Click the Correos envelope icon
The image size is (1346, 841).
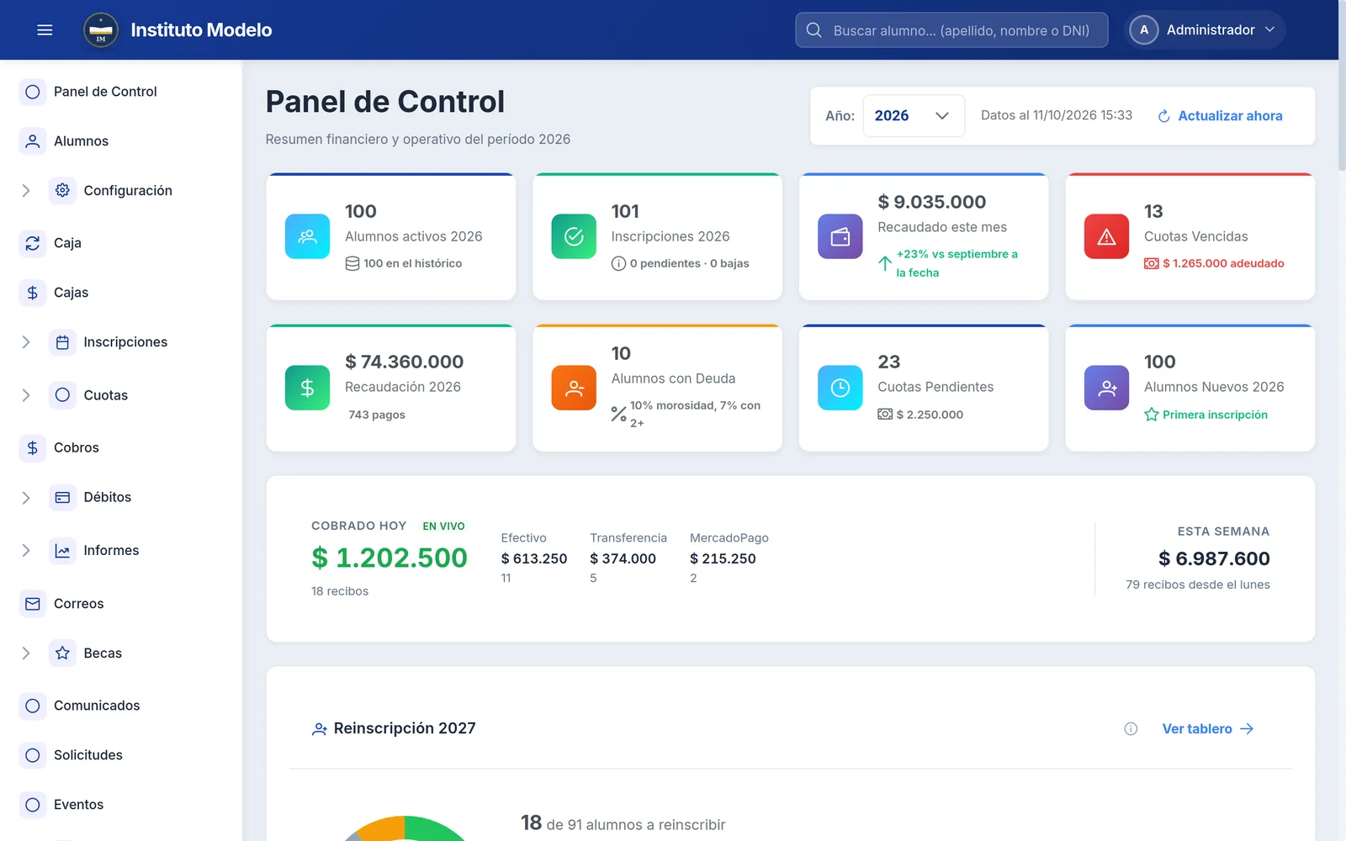[x=33, y=604]
